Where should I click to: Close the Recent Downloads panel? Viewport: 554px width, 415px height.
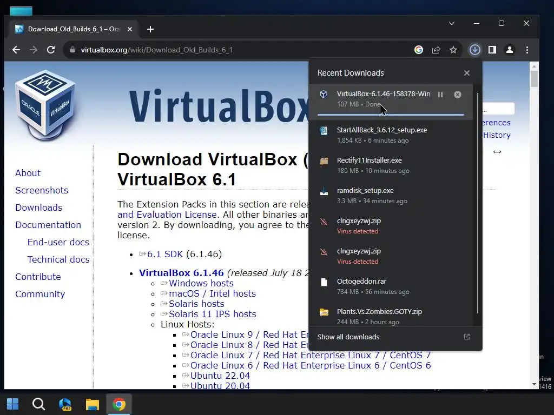click(x=467, y=73)
